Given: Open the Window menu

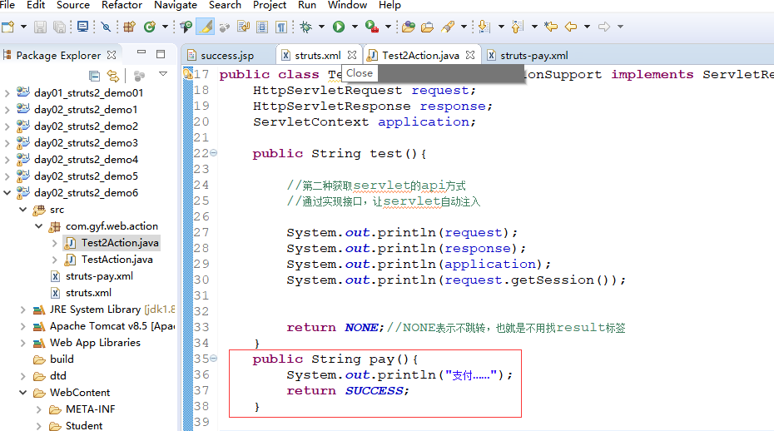Looking at the screenshot, I should click(x=347, y=5).
